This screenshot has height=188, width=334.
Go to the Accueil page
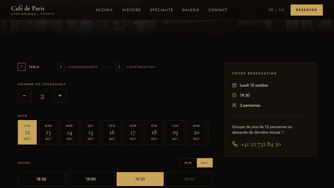tap(104, 10)
